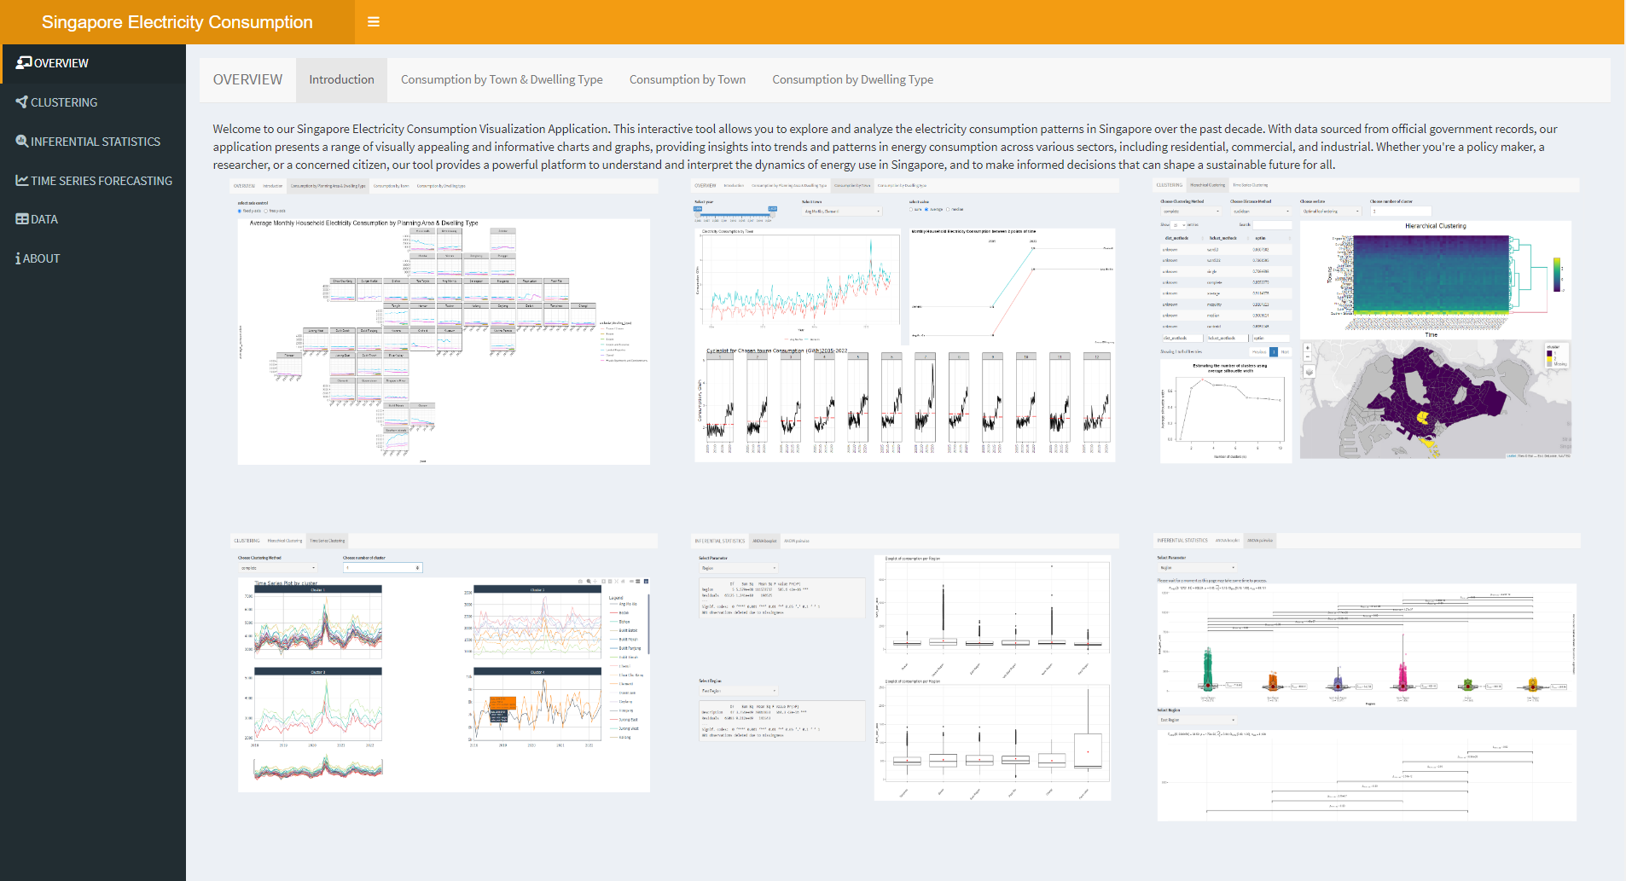Viewport: 1626px width, 881px height.
Task: Go to the Consumption by Dwelling Type tab
Action: click(x=852, y=80)
